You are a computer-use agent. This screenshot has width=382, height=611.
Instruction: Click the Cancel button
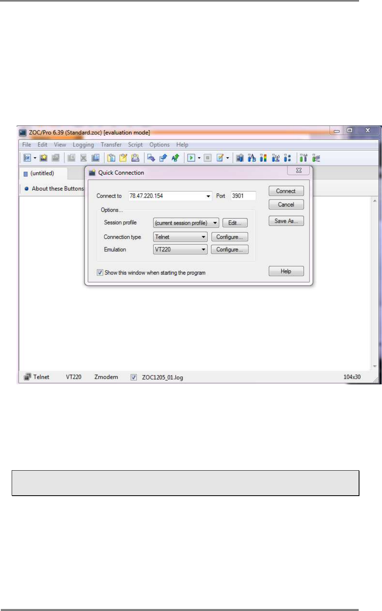(286, 204)
